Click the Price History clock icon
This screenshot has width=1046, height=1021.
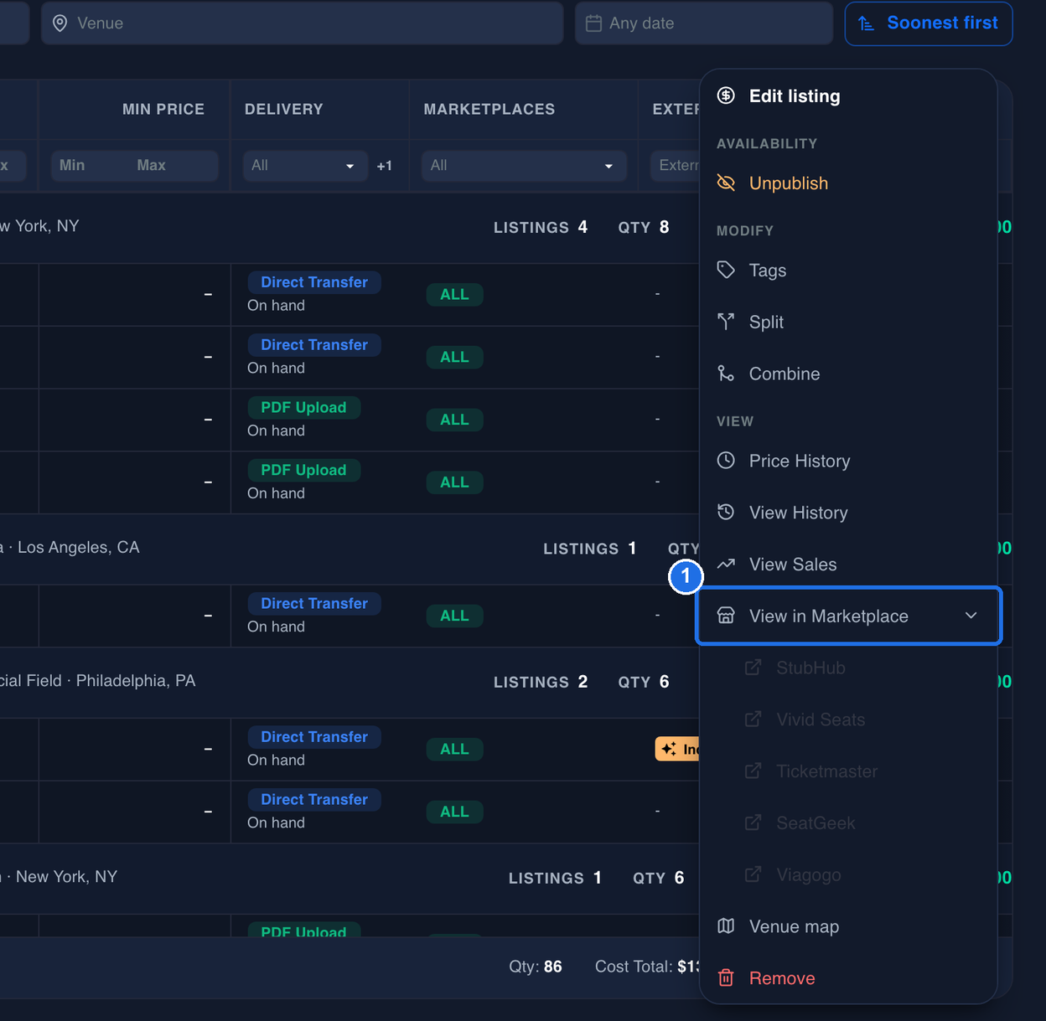[726, 461]
